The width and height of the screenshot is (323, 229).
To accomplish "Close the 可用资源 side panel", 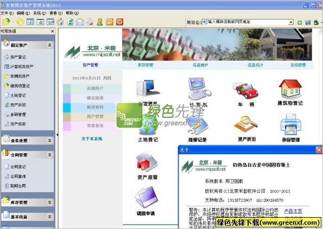I will pos(52,31).
